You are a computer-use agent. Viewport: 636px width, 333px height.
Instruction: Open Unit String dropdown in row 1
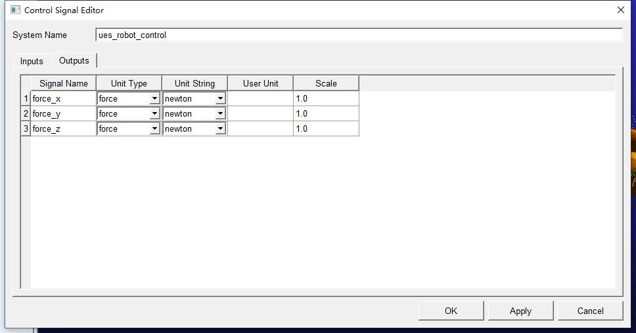pyautogui.click(x=220, y=98)
